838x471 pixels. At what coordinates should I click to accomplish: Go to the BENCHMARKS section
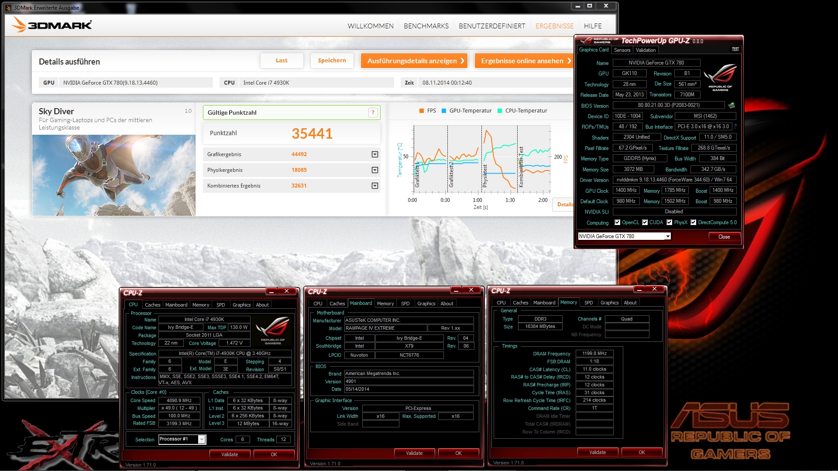point(426,26)
